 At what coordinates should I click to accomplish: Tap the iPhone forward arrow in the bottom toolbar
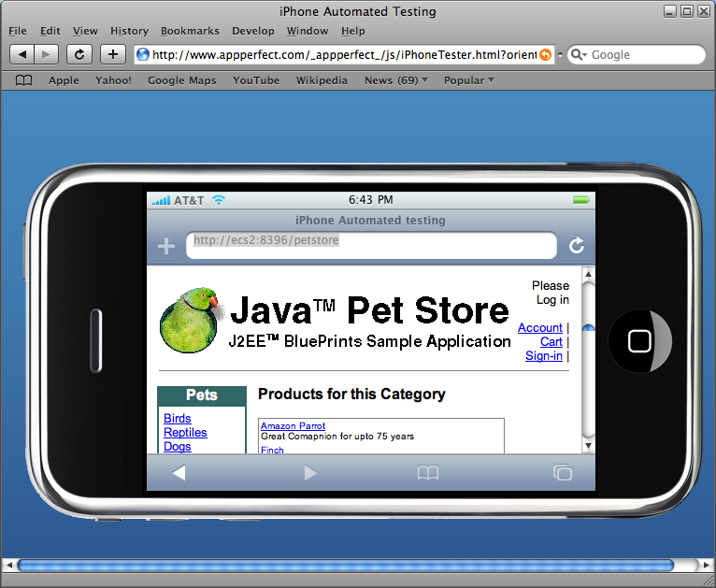tap(310, 472)
